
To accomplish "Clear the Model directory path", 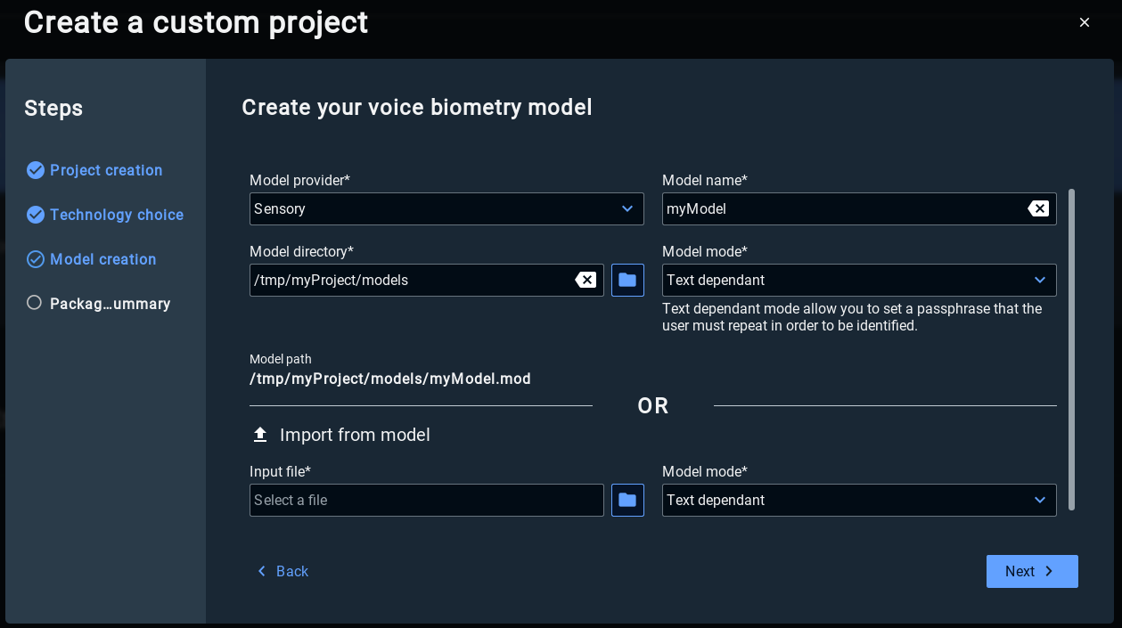I will point(586,280).
